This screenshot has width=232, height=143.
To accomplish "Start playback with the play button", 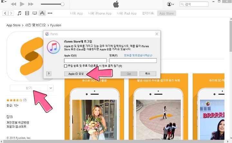I will click(22, 4).
